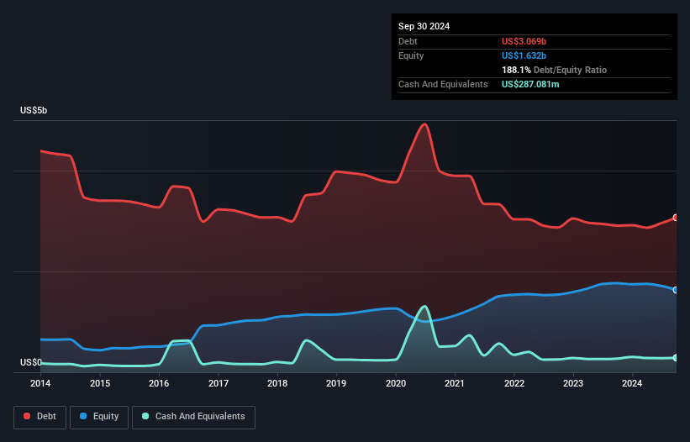Click the US$287.081m cash value
This screenshot has width=690, height=442.
point(530,84)
